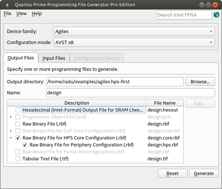Collapse the HPS Core Configuration tree row
The image size is (222, 189).
pyautogui.click(x=10, y=138)
